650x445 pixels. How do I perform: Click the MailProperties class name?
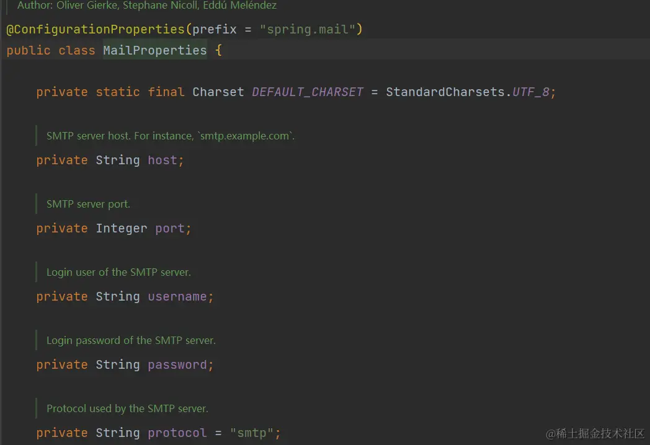(x=154, y=51)
